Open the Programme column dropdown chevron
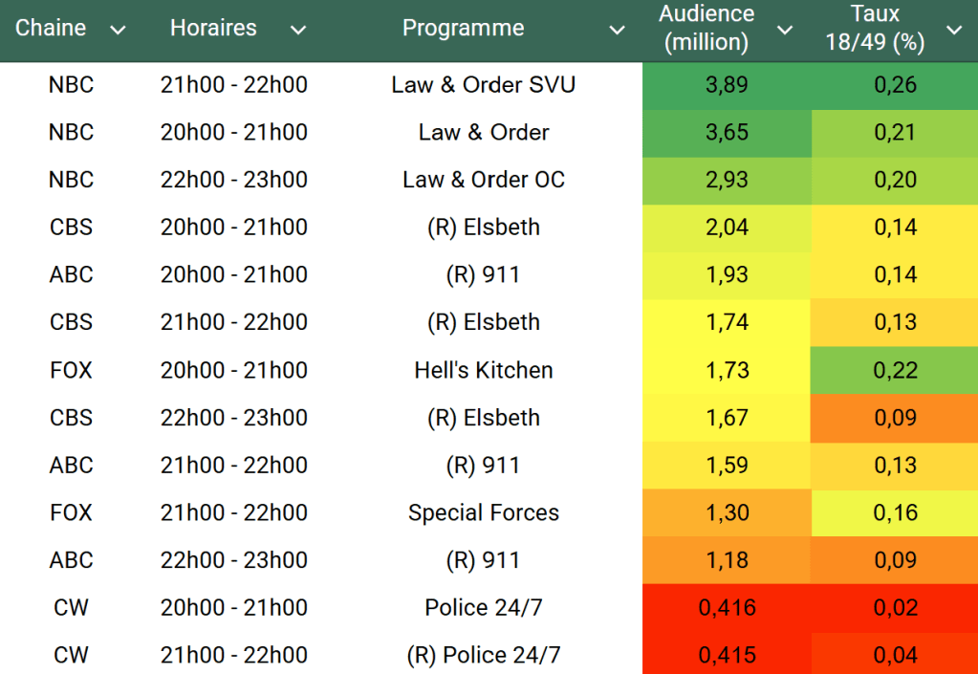 [x=618, y=31]
